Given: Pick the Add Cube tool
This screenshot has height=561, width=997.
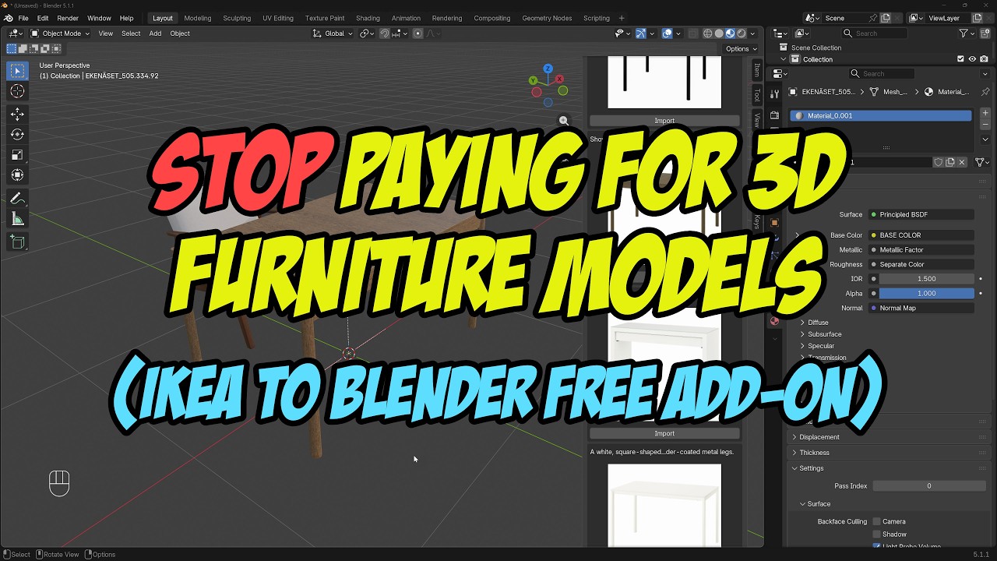Looking at the screenshot, I should [17, 242].
